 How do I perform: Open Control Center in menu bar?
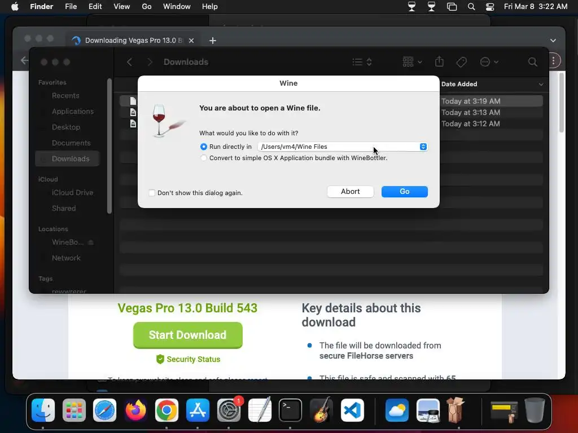(x=490, y=7)
